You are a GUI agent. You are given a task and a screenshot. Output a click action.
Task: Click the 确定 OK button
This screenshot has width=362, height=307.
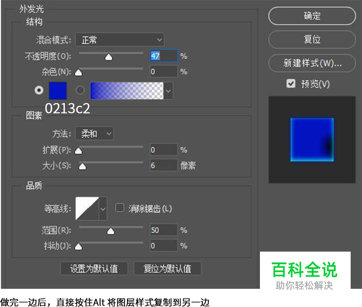(x=312, y=16)
